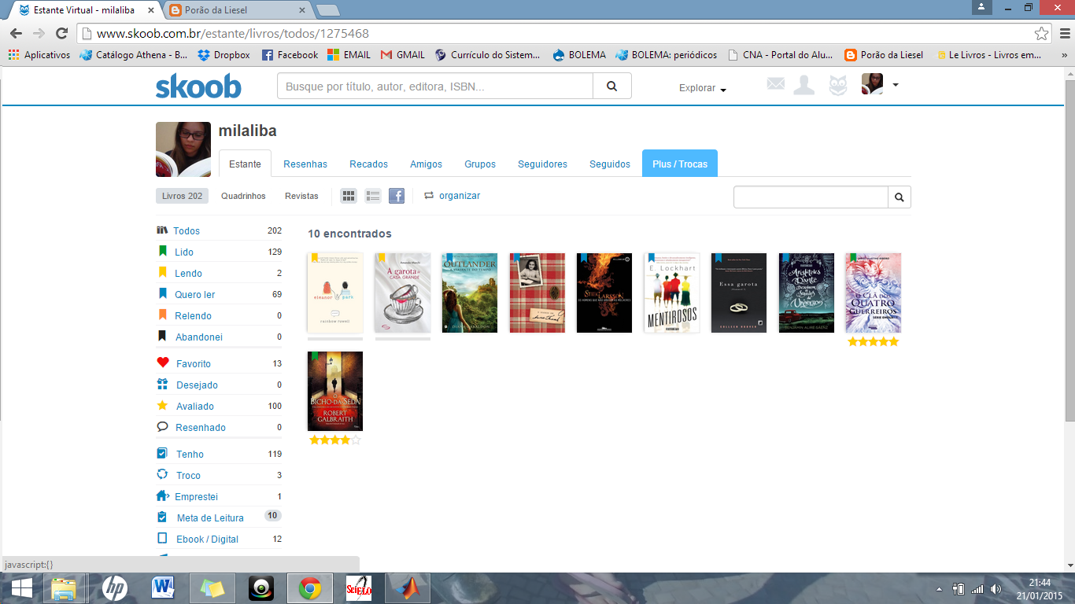Open the Seguidos tab

(x=610, y=164)
